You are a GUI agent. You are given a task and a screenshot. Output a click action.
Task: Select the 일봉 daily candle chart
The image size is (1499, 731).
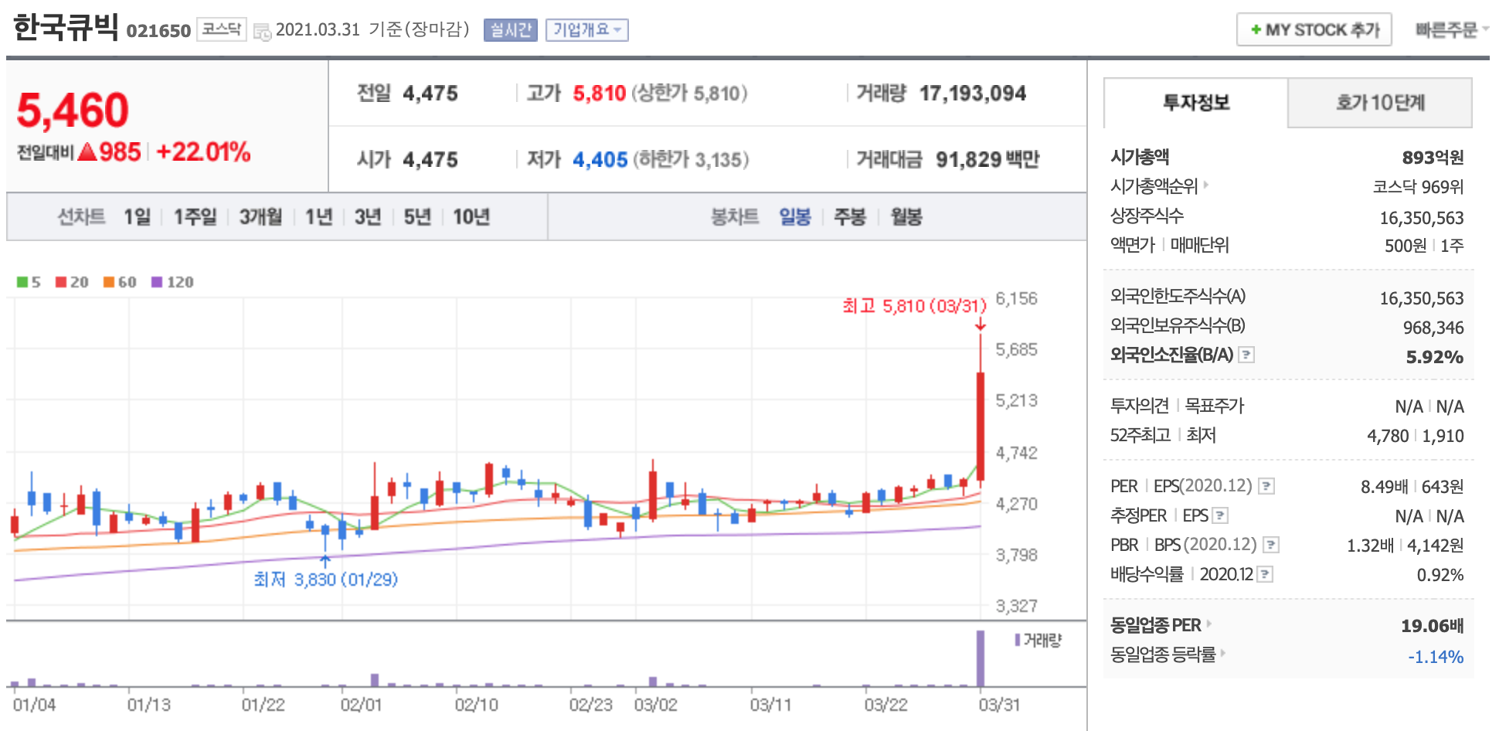coord(795,217)
